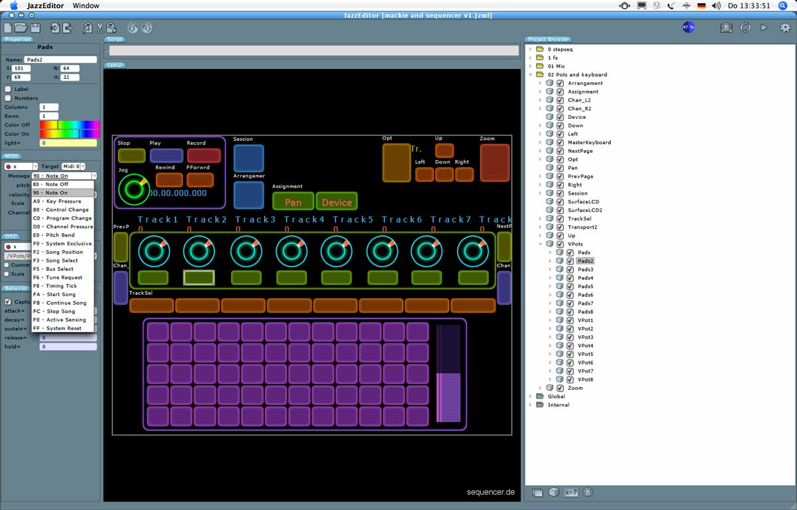Click the undo arrow icon
The height and width of the screenshot is (510, 797).
[133, 28]
